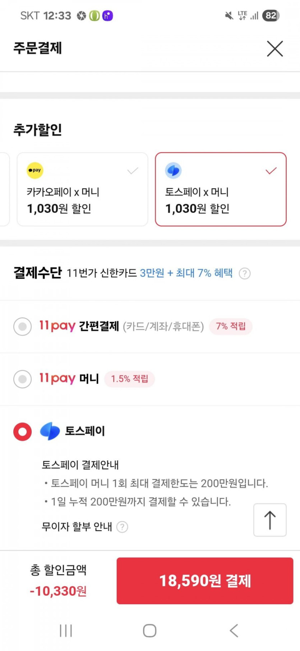Open help icon beside 신한카드 benefit text
This screenshot has height=651, width=300.
245,273
